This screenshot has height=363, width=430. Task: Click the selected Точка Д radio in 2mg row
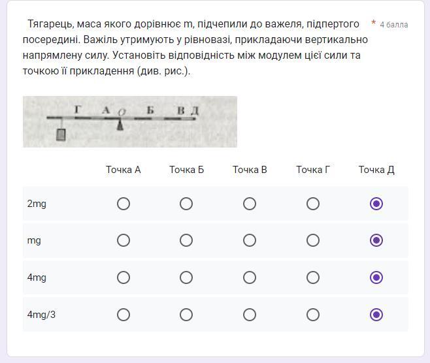[376, 204]
